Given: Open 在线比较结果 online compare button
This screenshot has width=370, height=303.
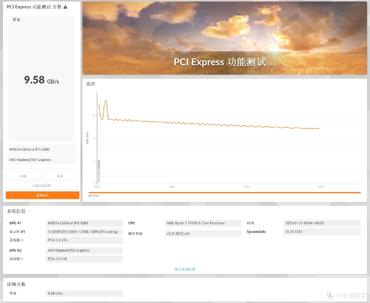Looking at the screenshot, I should [x=41, y=186].
